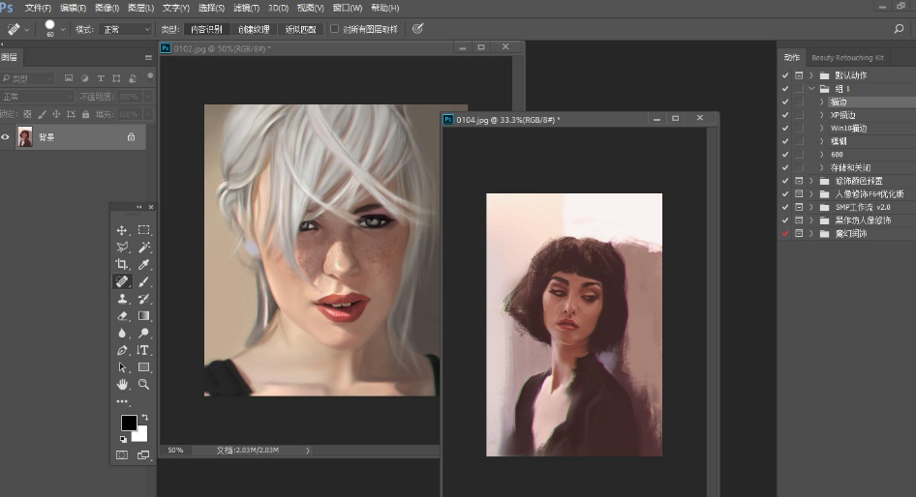
Task: Open the 模式 blend mode dropdown
Action: pos(126,30)
